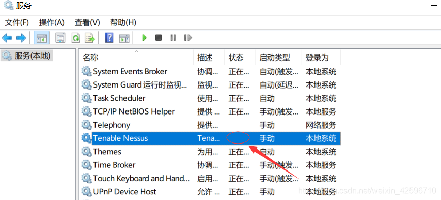Open the 查看(V) menu

87,22
